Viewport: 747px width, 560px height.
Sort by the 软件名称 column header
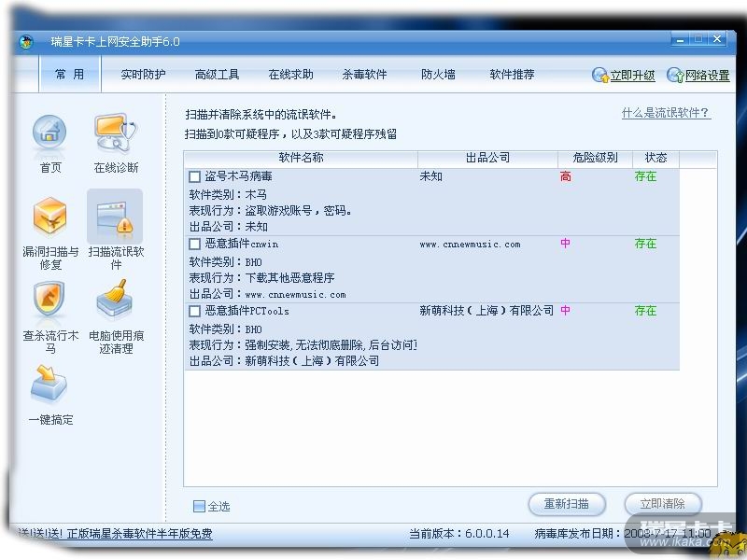point(301,158)
